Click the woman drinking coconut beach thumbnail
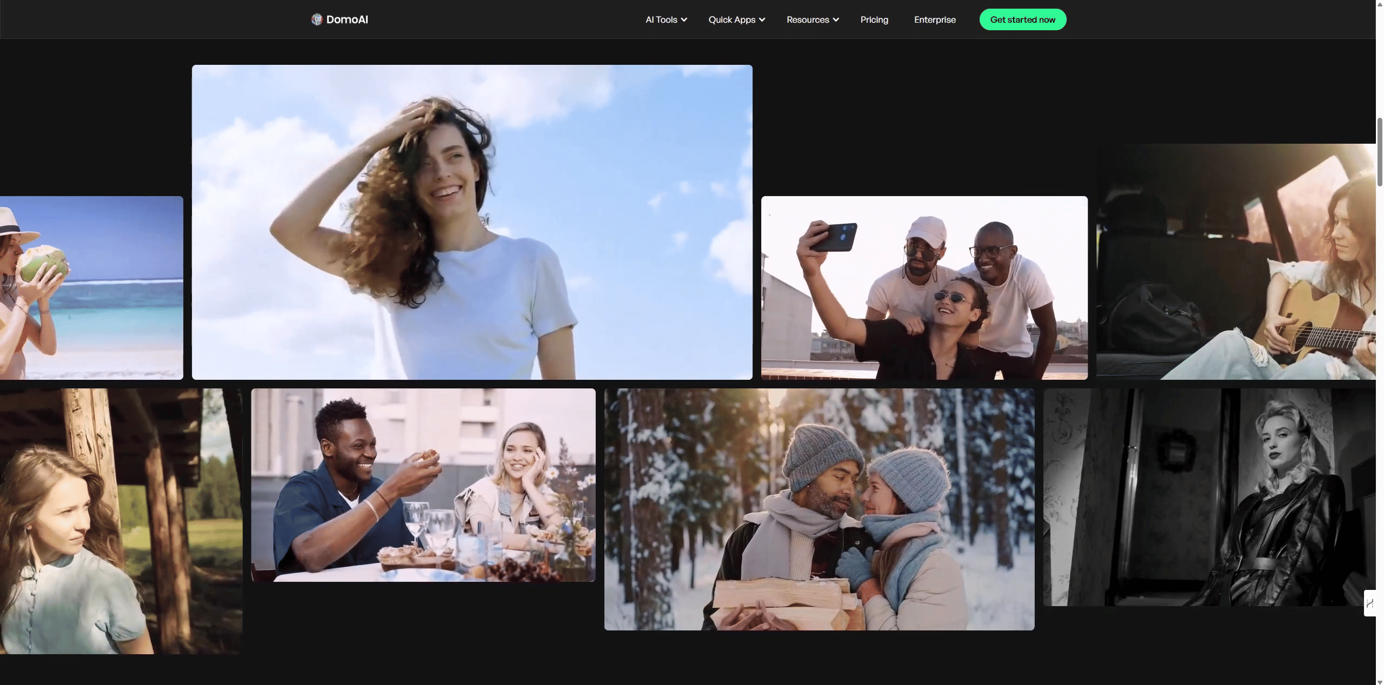 [x=91, y=287]
